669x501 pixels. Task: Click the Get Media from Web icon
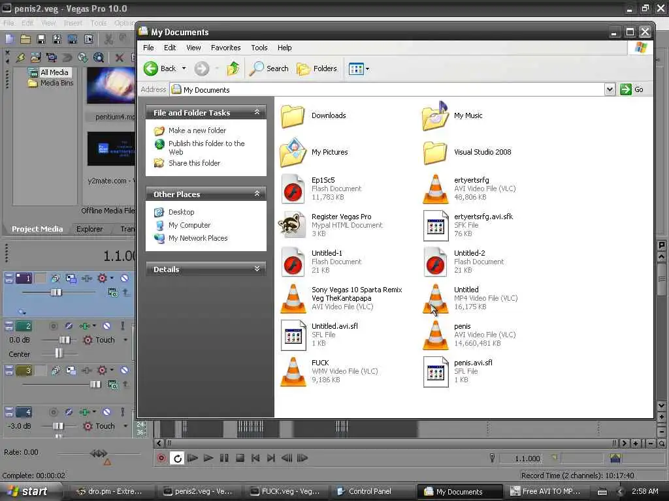coord(99,57)
